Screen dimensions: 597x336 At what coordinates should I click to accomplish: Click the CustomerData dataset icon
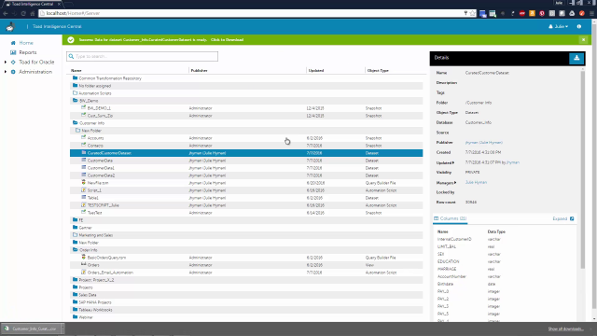84,160
